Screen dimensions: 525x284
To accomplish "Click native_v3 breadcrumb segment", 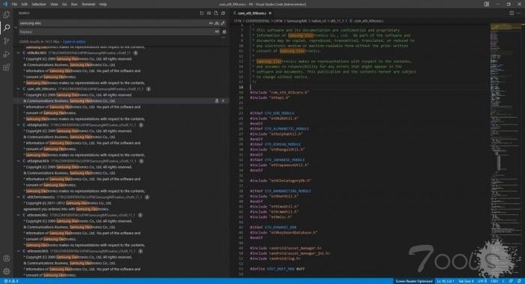I will tap(319, 21).
